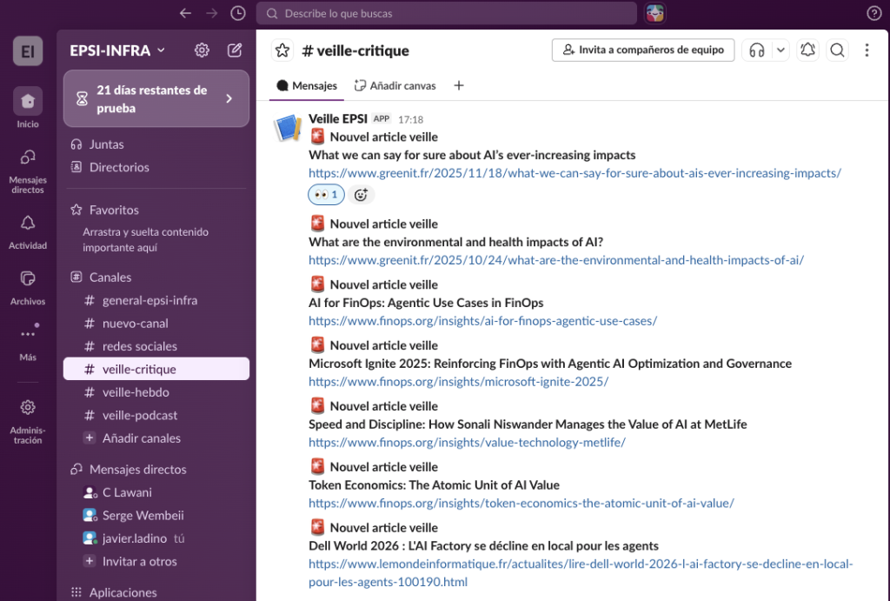Viewport: 890px width, 601px height.
Task: Search in channel with the magnifier icon
Action: tap(837, 50)
